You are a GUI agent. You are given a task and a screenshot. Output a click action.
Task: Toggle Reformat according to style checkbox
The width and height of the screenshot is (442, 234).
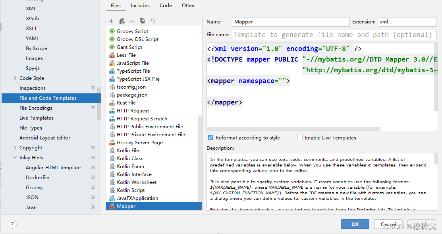210,137
